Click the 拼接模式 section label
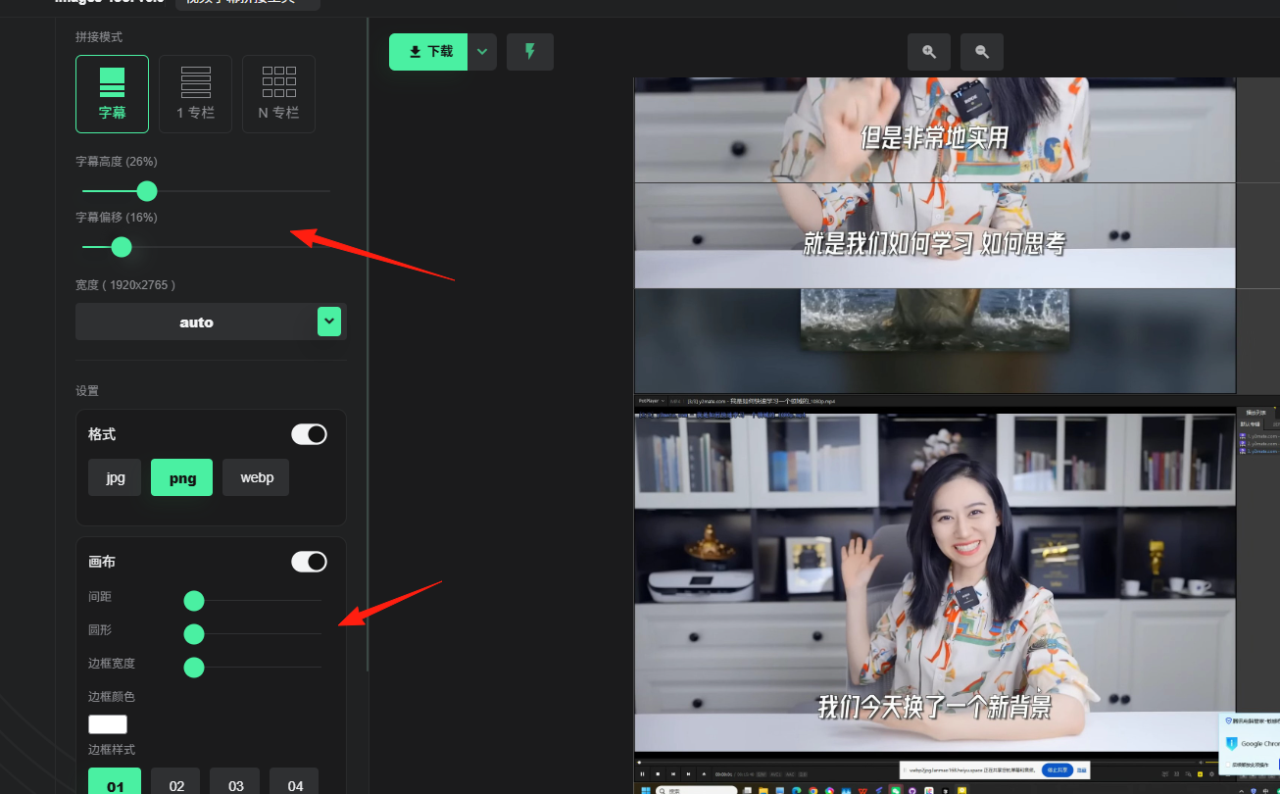1280x794 pixels. 99,37
